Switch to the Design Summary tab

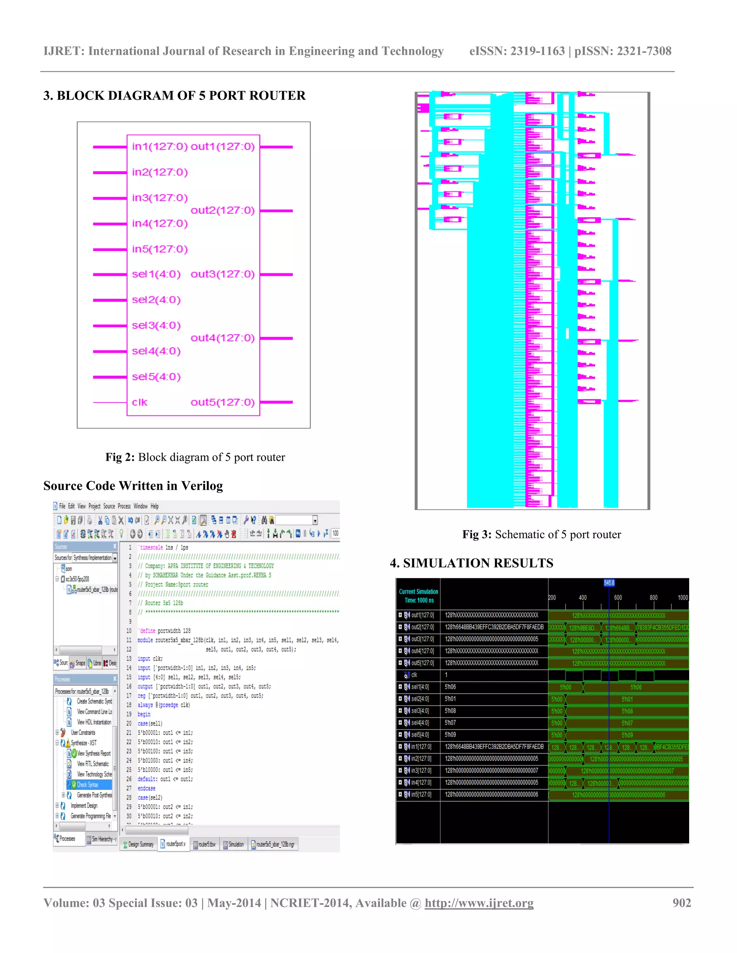click(x=139, y=844)
